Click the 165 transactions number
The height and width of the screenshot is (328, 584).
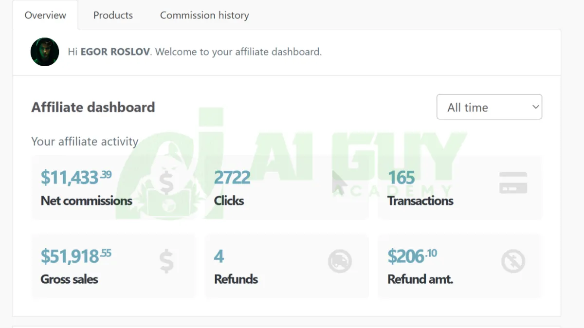point(401,178)
